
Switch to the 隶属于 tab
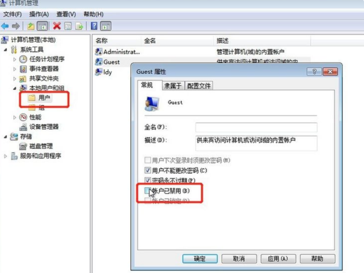tap(173, 86)
